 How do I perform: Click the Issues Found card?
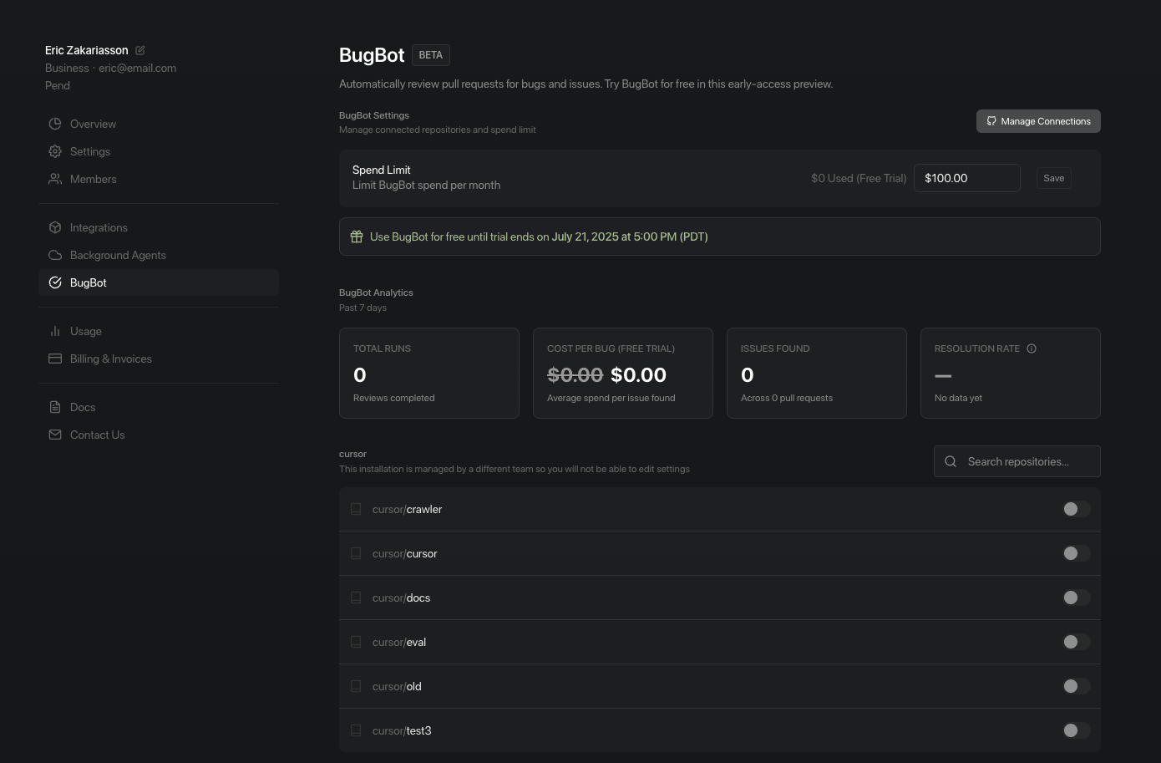[817, 373]
